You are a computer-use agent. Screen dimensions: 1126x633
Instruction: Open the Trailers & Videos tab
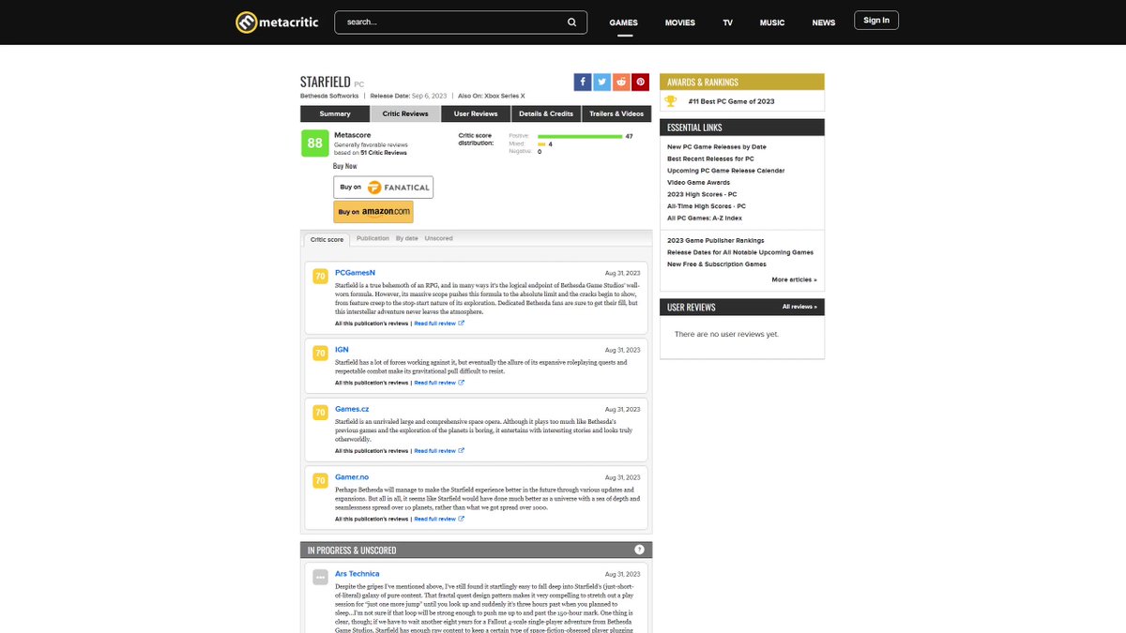tap(616, 113)
